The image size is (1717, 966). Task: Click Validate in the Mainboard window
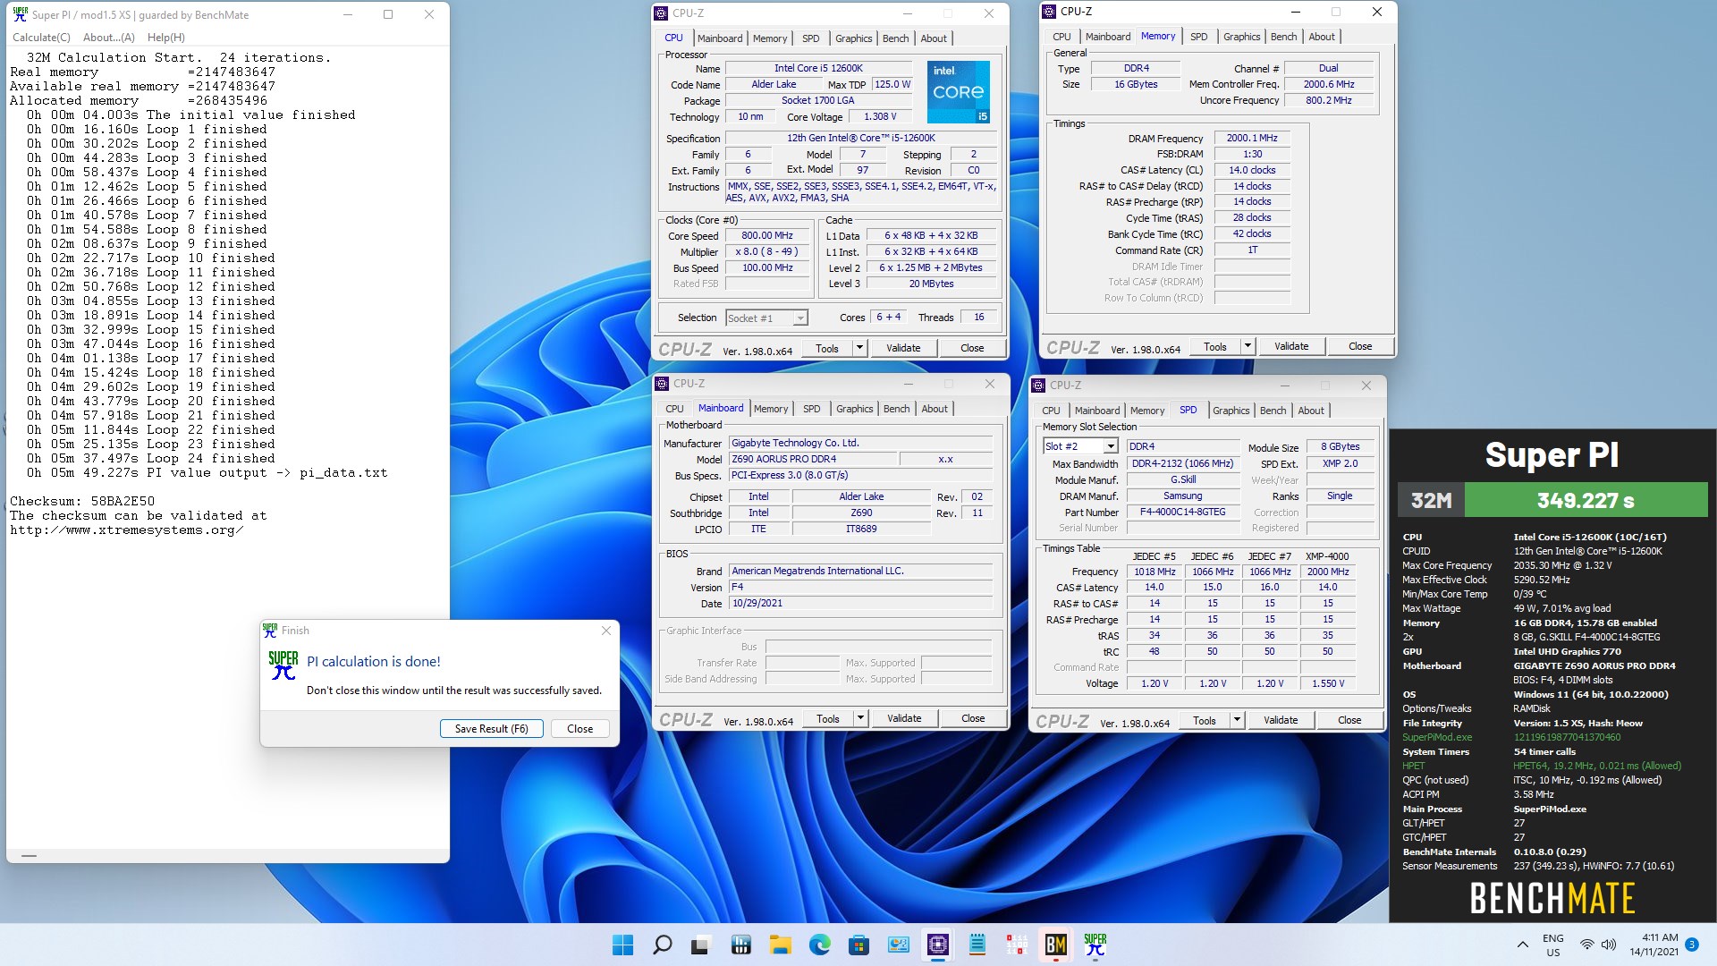pyautogui.click(x=903, y=718)
